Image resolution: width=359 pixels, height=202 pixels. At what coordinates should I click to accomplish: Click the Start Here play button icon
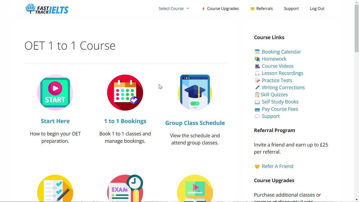click(x=55, y=93)
